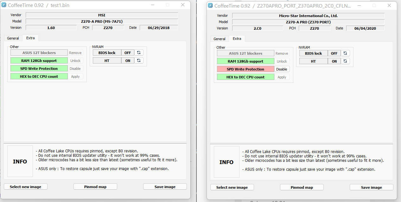The height and width of the screenshot is (202, 401).
Task: Disable SPD Write Protection in Z270APRO_PORT window
Action: point(282,69)
